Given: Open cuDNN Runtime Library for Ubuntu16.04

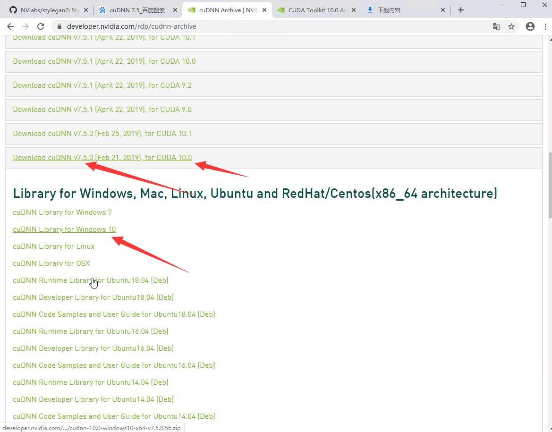Looking at the screenshot, I should pyautogui.click(x=91, y=331).
